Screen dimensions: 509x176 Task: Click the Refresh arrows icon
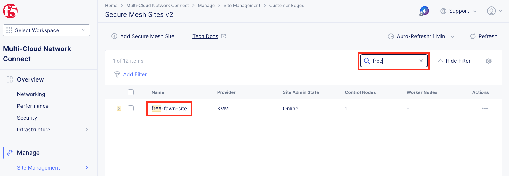click(x=473, y=36)
